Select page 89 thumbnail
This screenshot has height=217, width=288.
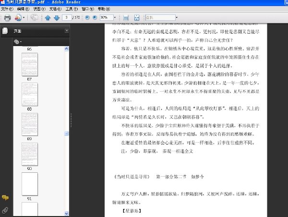(x=30, y=124)
